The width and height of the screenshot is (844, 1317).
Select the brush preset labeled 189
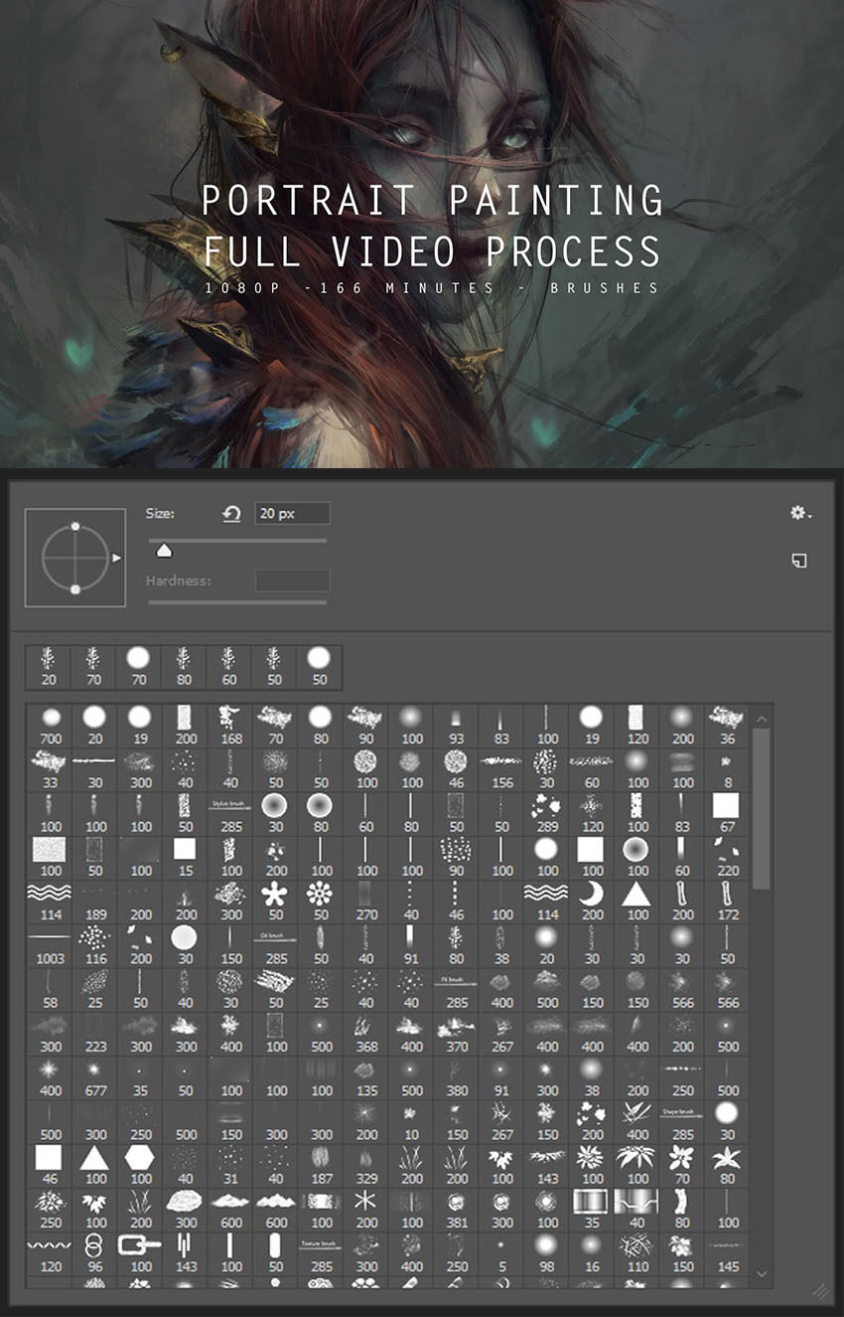(95, 903)
